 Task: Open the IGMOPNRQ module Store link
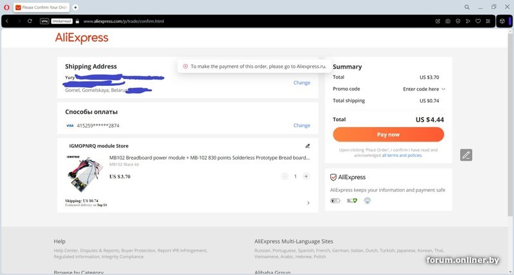coord(99,146)
